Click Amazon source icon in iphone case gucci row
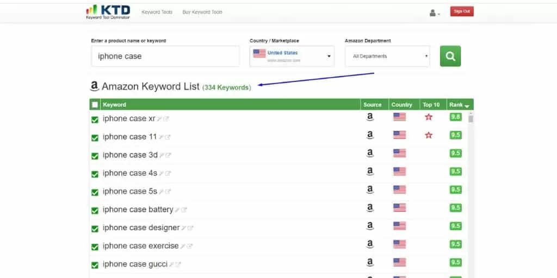This screenshot has width=557, height=278. coord(370,262)
